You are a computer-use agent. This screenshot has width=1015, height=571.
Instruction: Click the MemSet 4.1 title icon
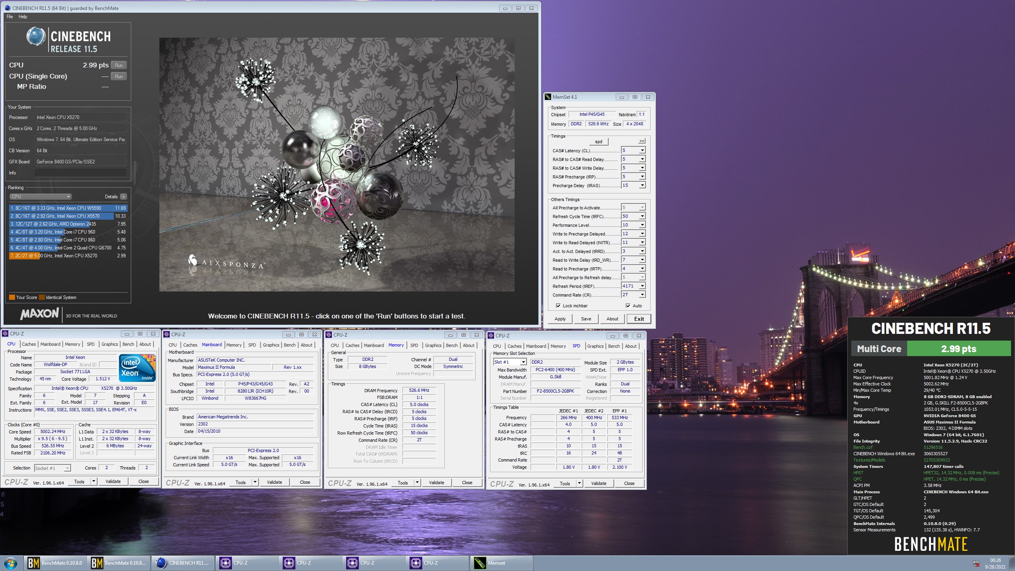(548, 97)
